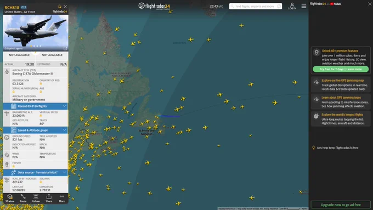Add RCH818 to favorites with star icon
This screenshot has height=210, width=373.
tap(59, 7)
